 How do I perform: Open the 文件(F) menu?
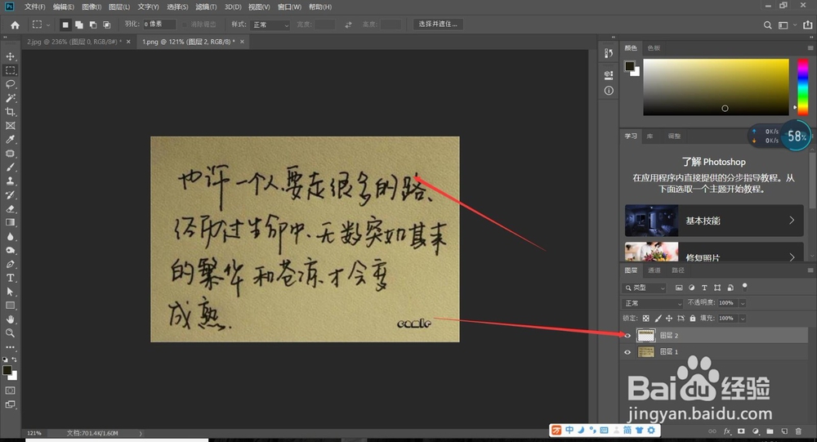tap(34, 7)
